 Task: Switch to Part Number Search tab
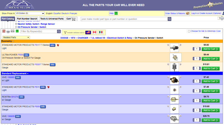[x=27, y=19]
